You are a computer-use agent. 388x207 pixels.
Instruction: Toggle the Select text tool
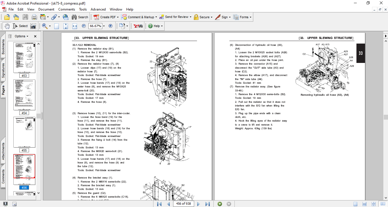(x=20, y=26)
